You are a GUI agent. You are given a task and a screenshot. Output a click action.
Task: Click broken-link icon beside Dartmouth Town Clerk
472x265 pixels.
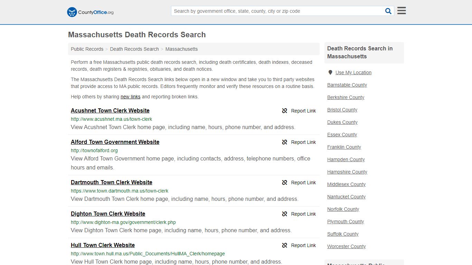click(x=285, y=183)
